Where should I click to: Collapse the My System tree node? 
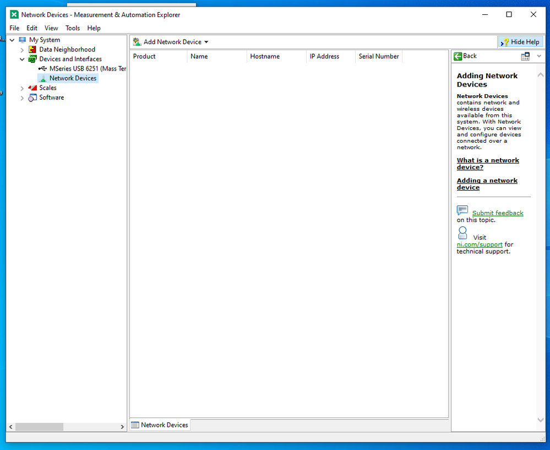[x=12, y=40]
